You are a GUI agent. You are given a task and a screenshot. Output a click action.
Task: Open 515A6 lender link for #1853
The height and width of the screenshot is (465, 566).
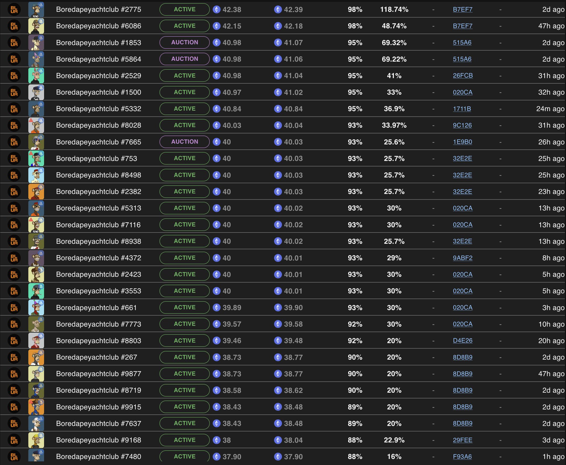pos(462,43)
